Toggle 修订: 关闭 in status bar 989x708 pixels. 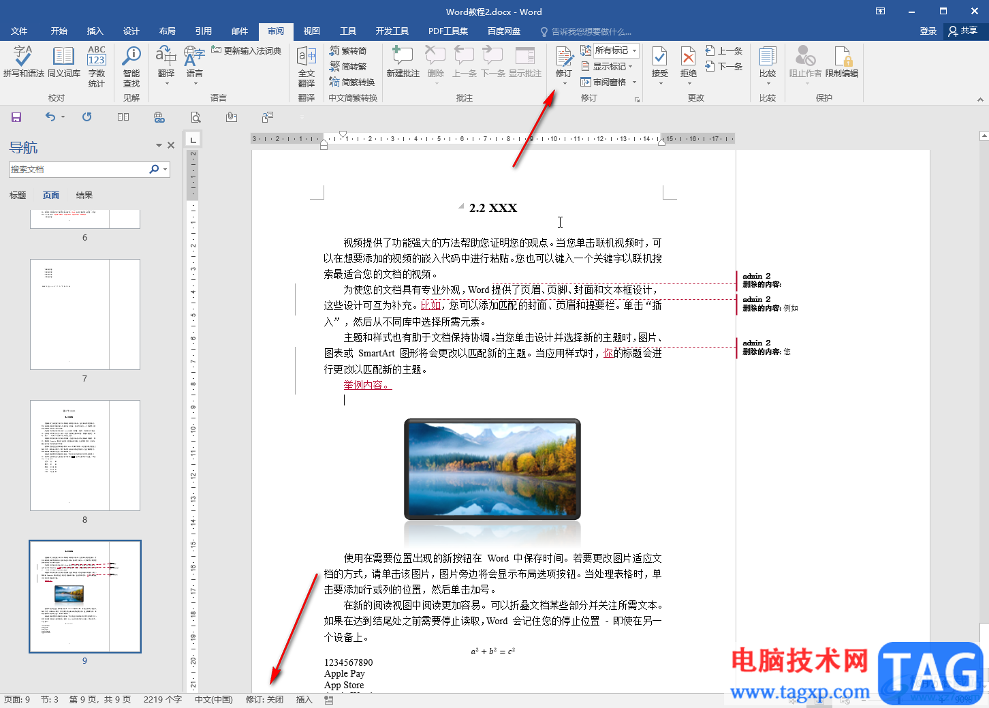pyautogui.click(x=265, y=700)
